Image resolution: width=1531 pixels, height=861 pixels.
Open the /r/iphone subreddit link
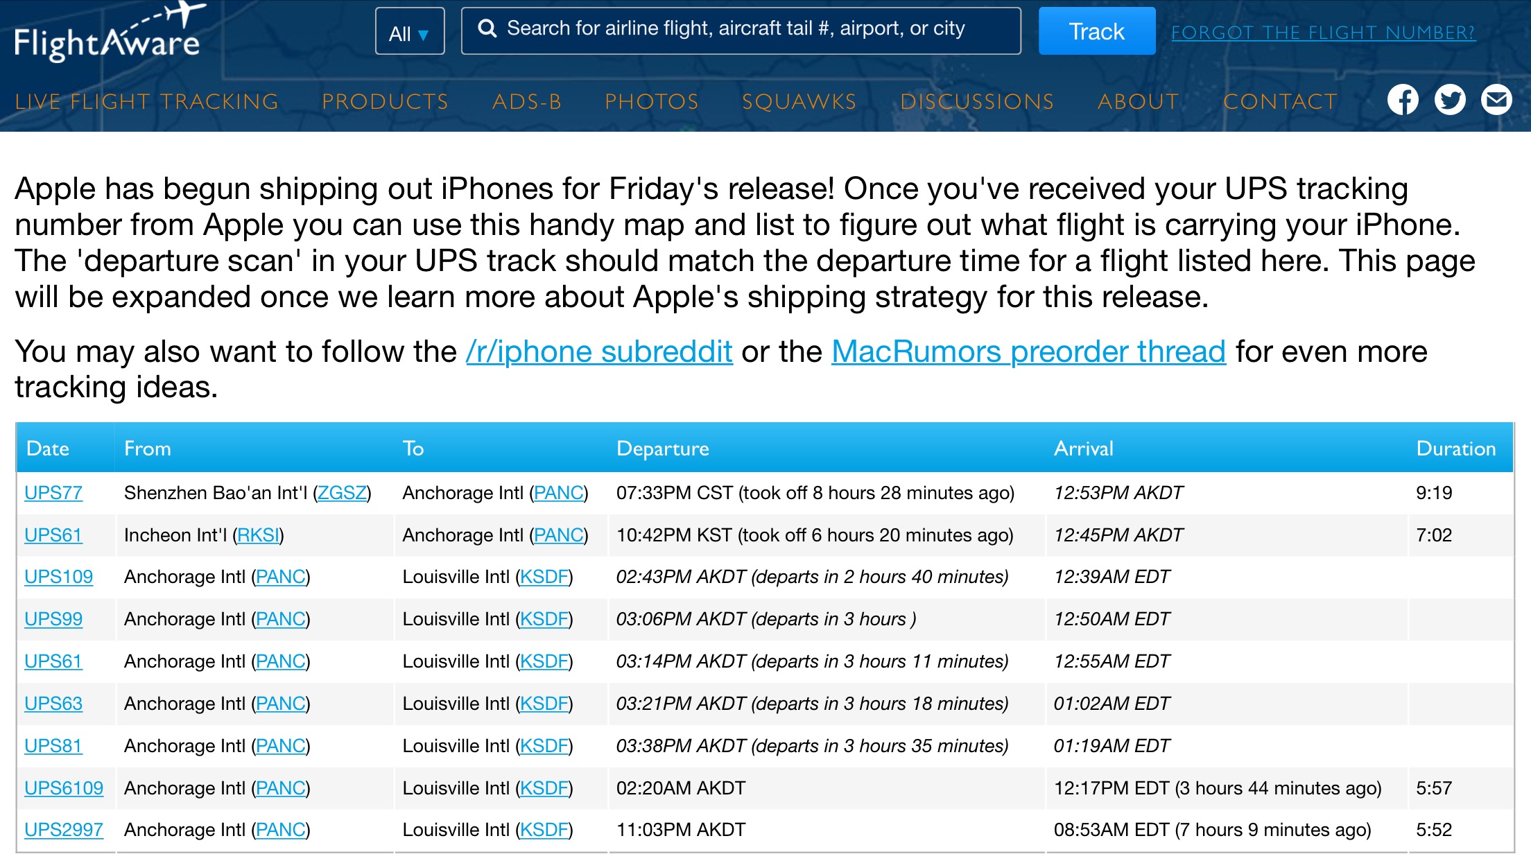[x=599, y=351]
